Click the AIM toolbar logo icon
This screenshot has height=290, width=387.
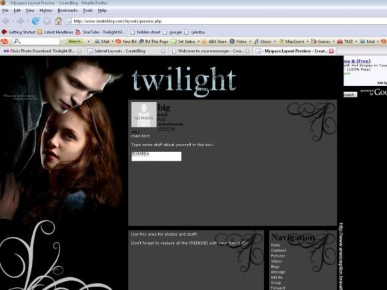point(5,41)
